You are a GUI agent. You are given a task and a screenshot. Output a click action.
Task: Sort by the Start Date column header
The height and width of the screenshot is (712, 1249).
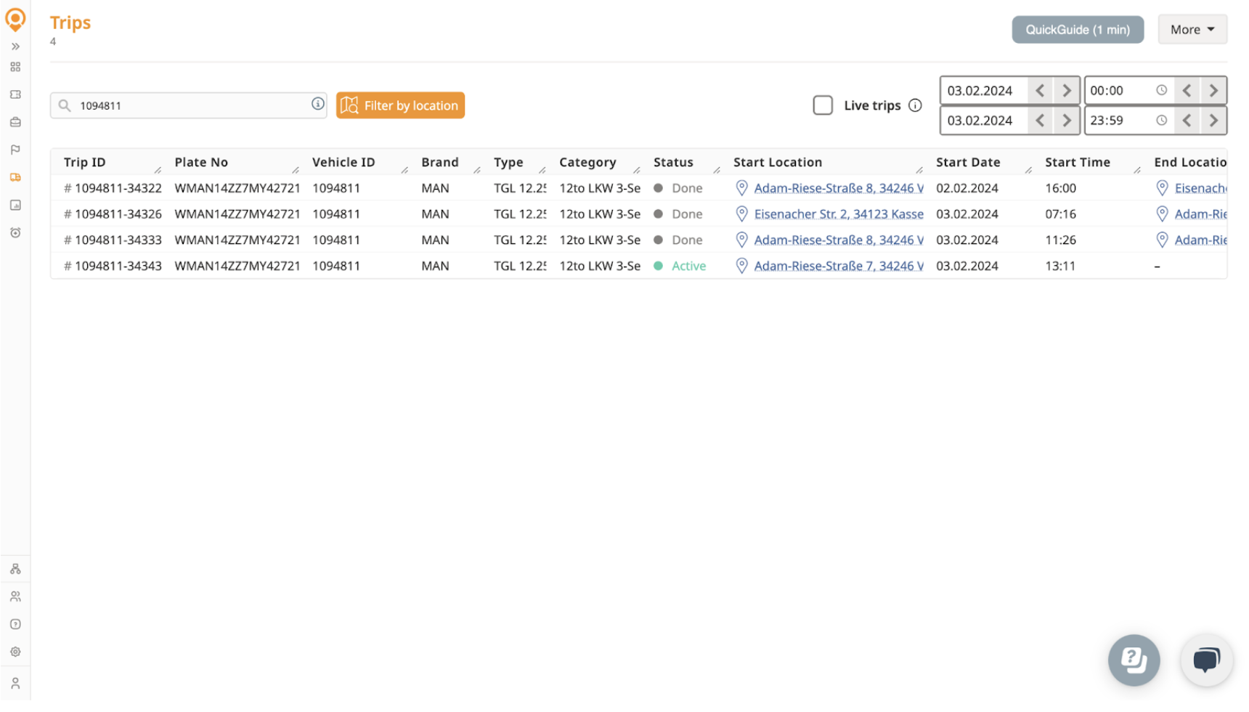(x=969, y=162)
